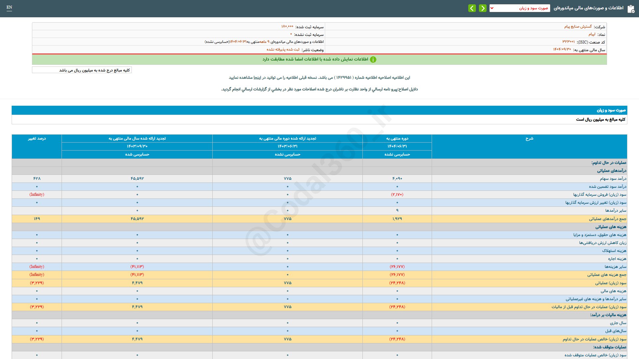Click the green info circle icon
This screenshot has height=359, width=639.
373,60
